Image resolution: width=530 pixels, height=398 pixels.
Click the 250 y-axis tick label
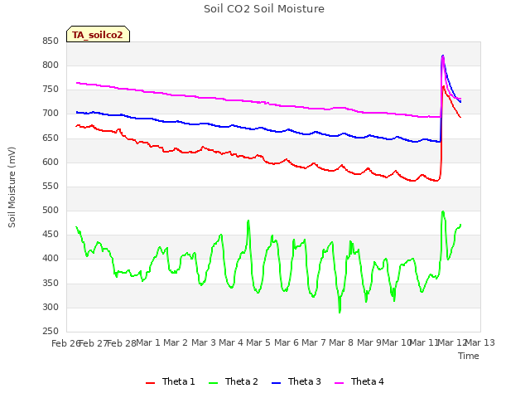[x=51, y=332]
